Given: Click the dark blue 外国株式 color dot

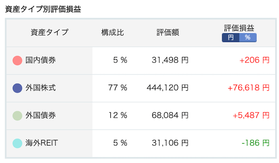Looking at the screenshot, I should [x=18, y=88].
